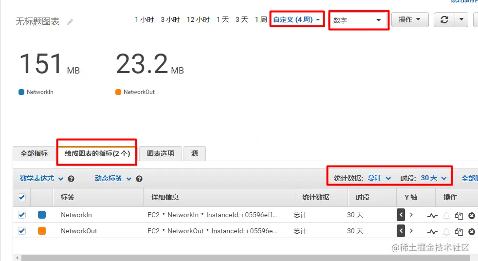Click EC2 NetworkOut InstanceId details cell
Screen dimensions: 478x261
212,231
